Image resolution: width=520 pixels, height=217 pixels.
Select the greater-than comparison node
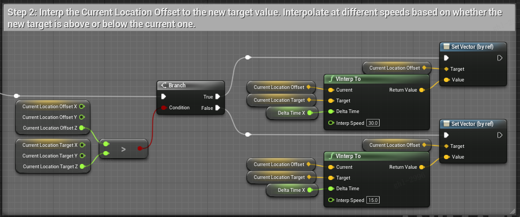click(x=124, y=149)
